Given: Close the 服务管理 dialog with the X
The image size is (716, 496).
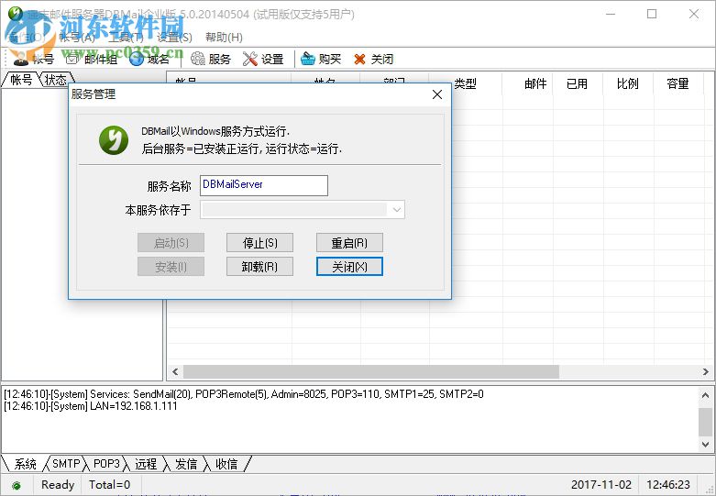Looking at the screenshot, I should [437, 94].
